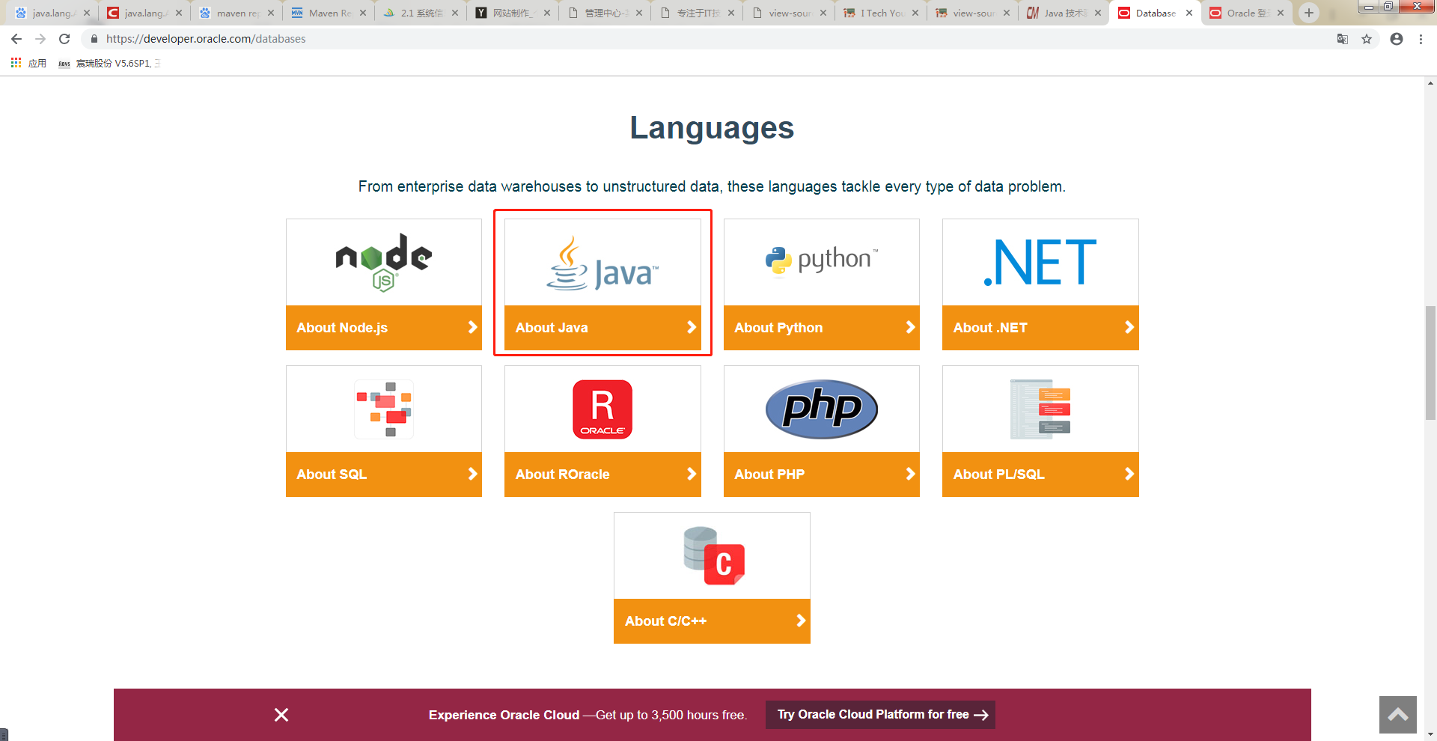
Task: Click the .NET logo image
Action: [1040, 262]
